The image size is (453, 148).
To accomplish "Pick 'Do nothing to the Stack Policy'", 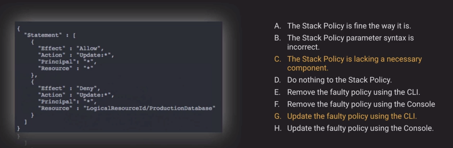I will [x=339, y=80].
